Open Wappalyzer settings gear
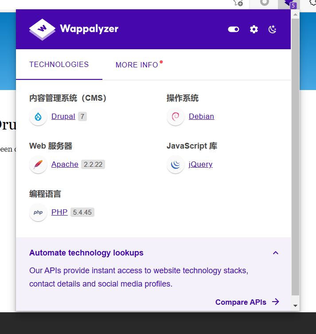Viewport: 316px width, 334px height. coord(254,29)
